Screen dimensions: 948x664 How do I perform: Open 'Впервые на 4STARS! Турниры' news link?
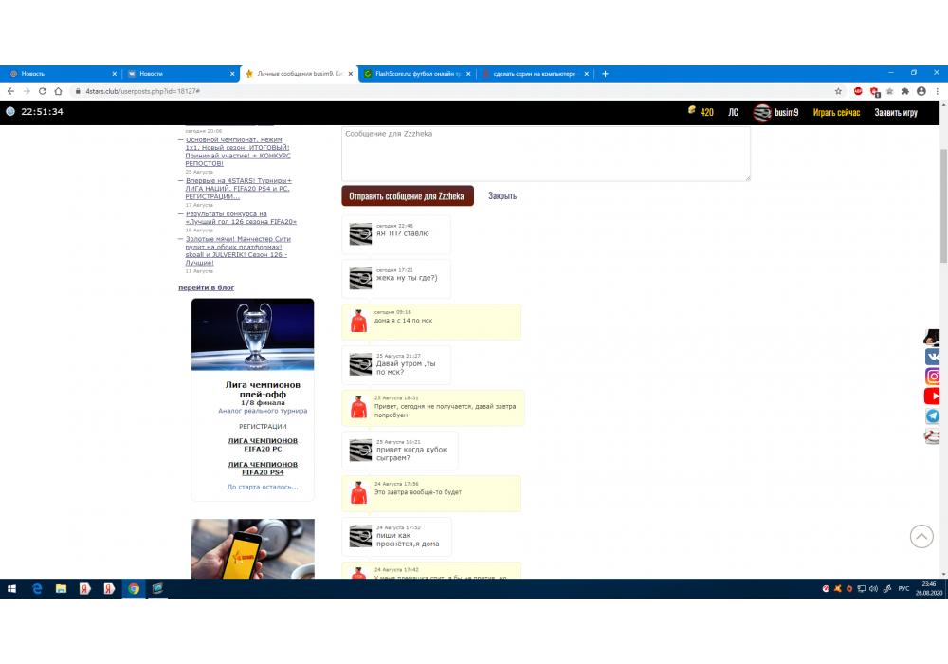238,189
